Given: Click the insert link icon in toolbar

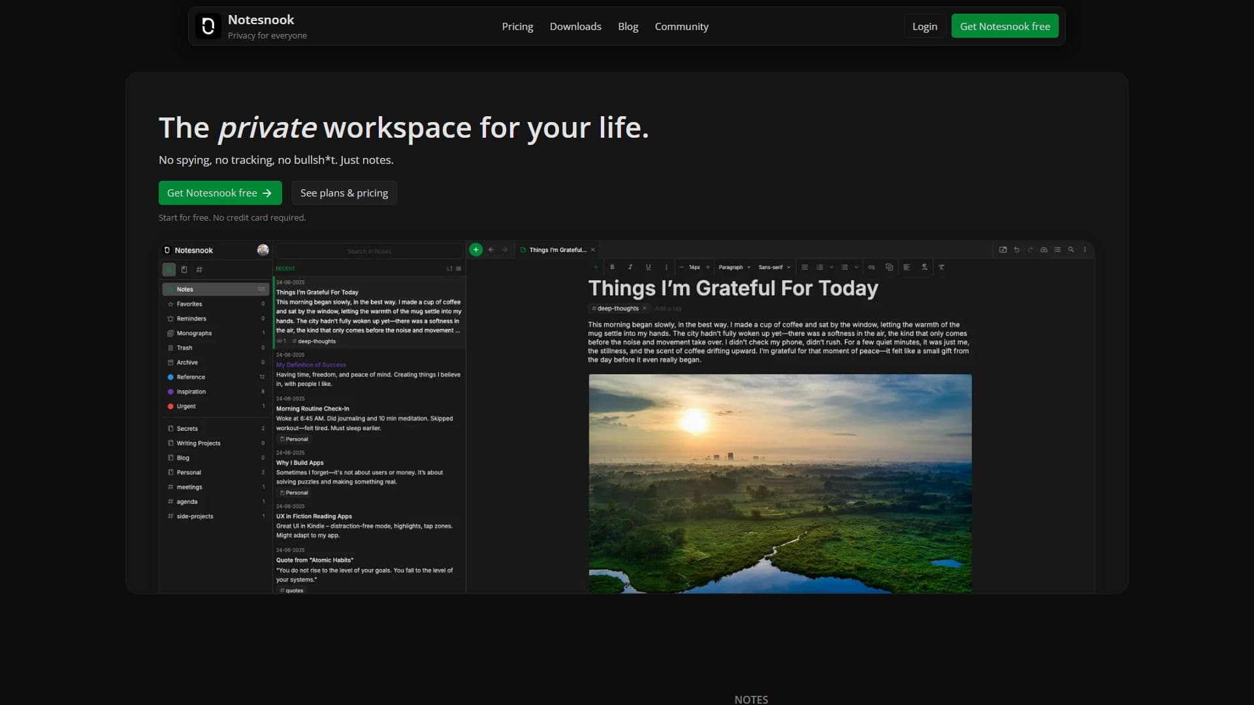Looking at the screenshot, I should 871,267.
